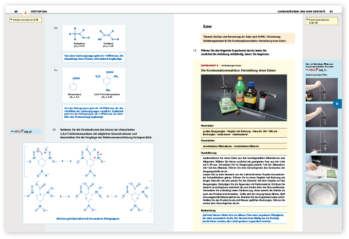Select the Benzoesäure structure image
This screenshot has height=239, width=349.
[76, 83]
